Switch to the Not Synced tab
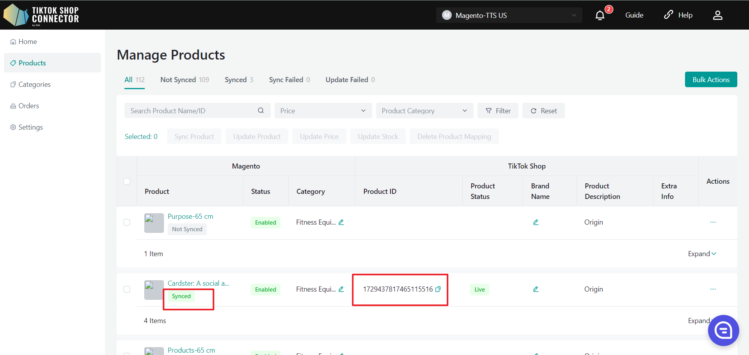Viewport: 749px width, 355px height. [x=185, y=80]
